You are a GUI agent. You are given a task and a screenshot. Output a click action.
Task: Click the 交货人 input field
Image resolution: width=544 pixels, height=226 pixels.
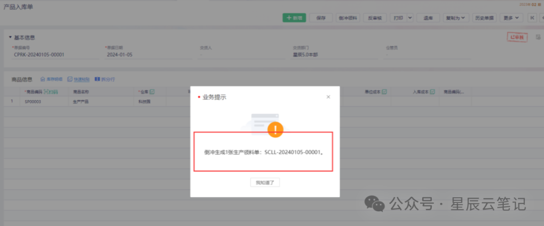[x=242, y=55]
